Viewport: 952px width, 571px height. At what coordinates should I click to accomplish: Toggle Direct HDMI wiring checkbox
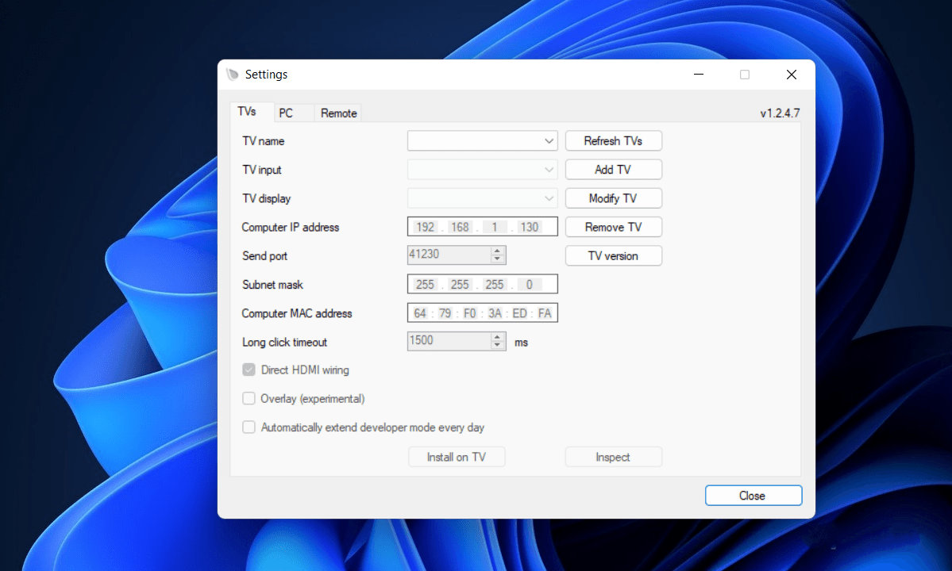tap(249, 370)
